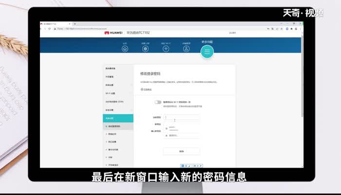Click the page vertical scrollbar

302,76
